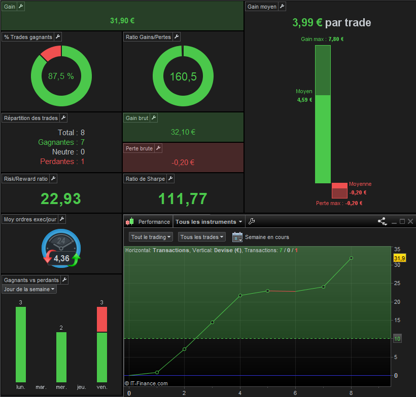Change the Jour de la semaine grouping dropdown
This screenshot has width=416, height=397.
pyautogui.click(x=29, y=289)
